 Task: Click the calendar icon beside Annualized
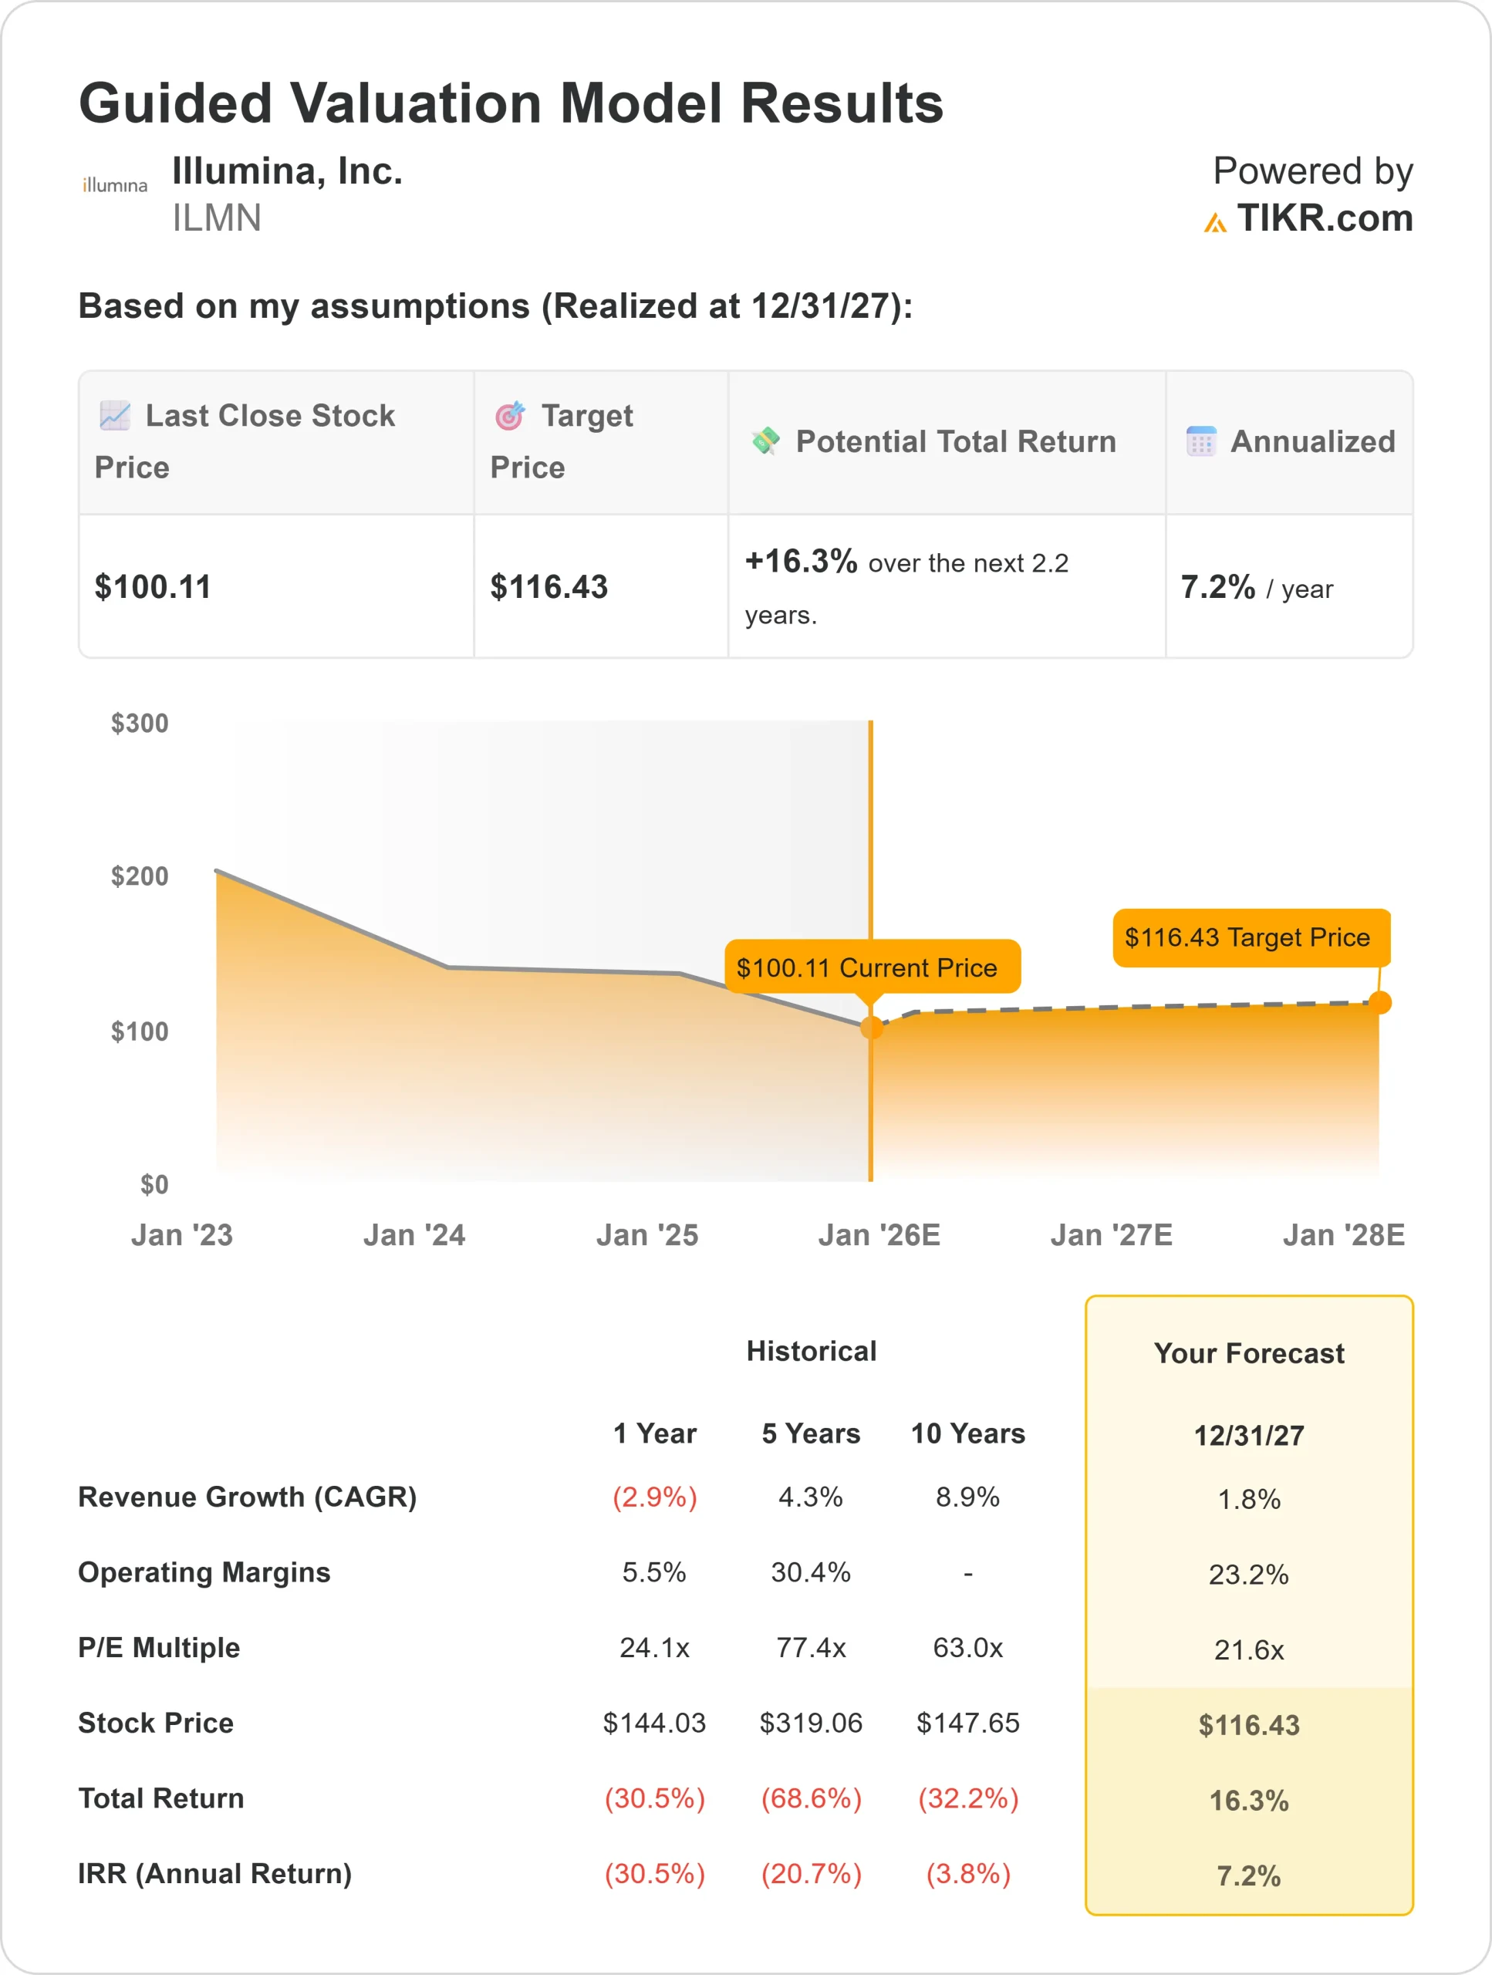(1201, 441)
